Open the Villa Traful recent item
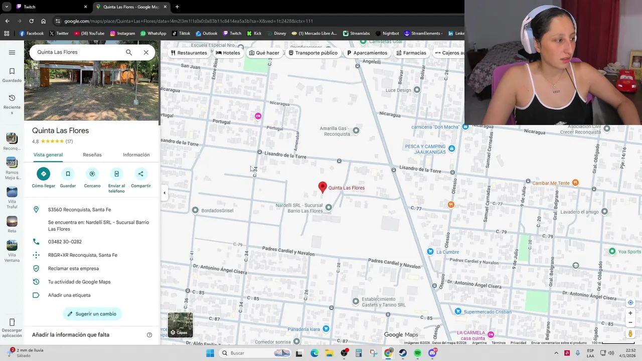Screen dimensions: 642x361 point(12,198)
